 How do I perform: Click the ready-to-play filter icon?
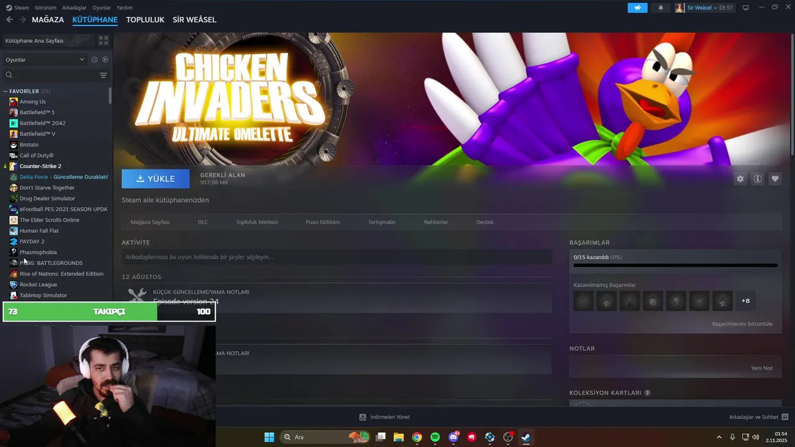(105, 60)
